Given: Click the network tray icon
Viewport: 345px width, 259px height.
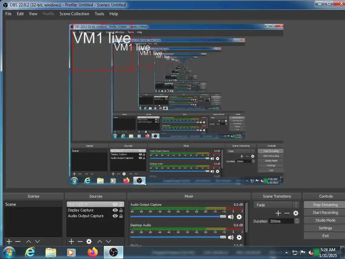Looking at the screenshot, I should [x=295, y=253].
